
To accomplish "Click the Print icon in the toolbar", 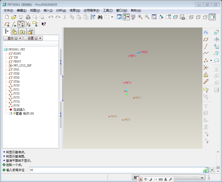I will (x=28, y=17).
